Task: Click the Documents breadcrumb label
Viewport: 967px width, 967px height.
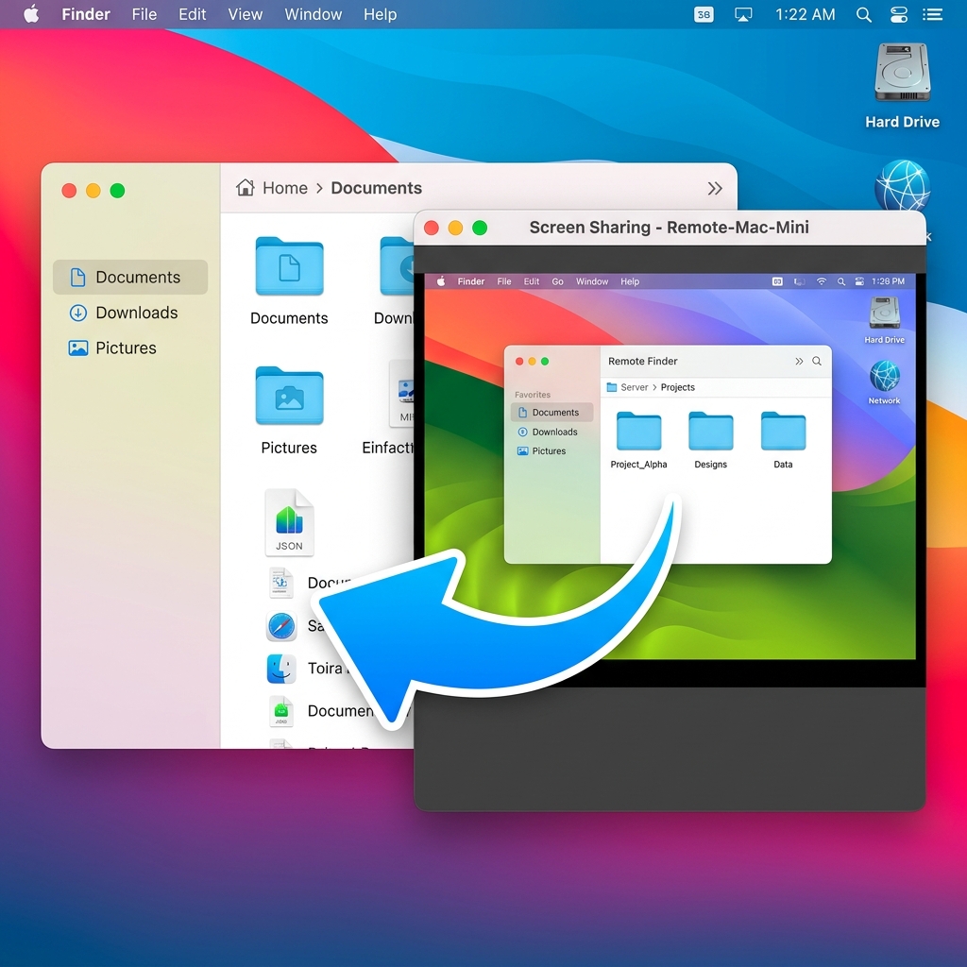Action: pyautogui.click(x=376, y=188)
